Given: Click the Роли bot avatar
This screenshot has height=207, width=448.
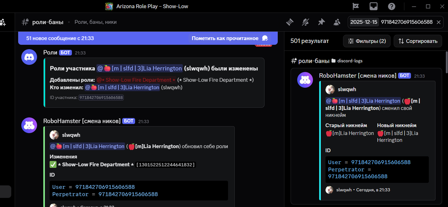Looking at the screenshot, I should click(x=29, y=57).
